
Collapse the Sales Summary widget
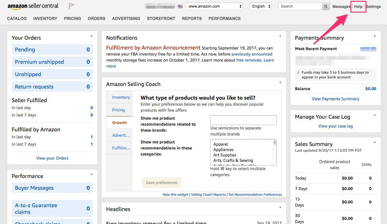375,142
